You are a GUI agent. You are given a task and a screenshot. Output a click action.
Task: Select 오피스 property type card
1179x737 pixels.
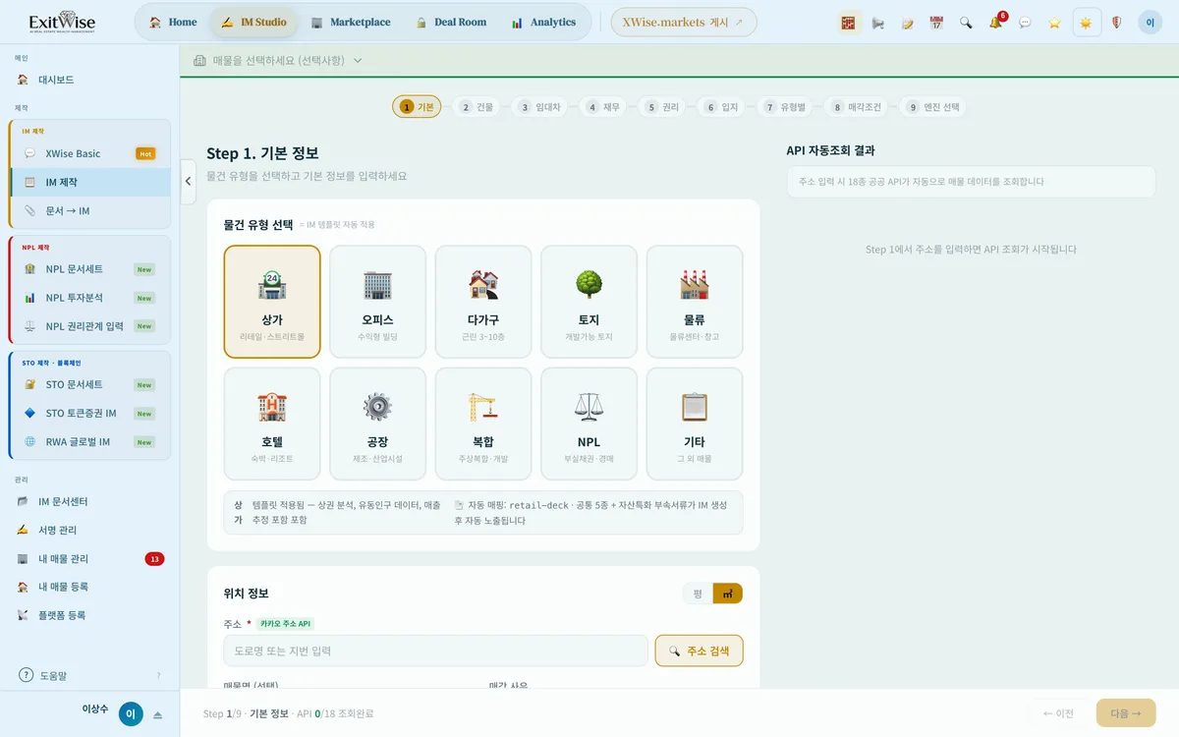pos(377,302)
